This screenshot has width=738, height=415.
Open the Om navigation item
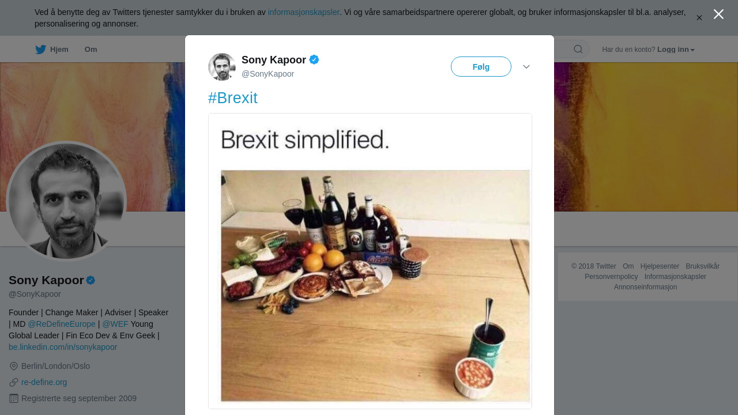(91, 50)
